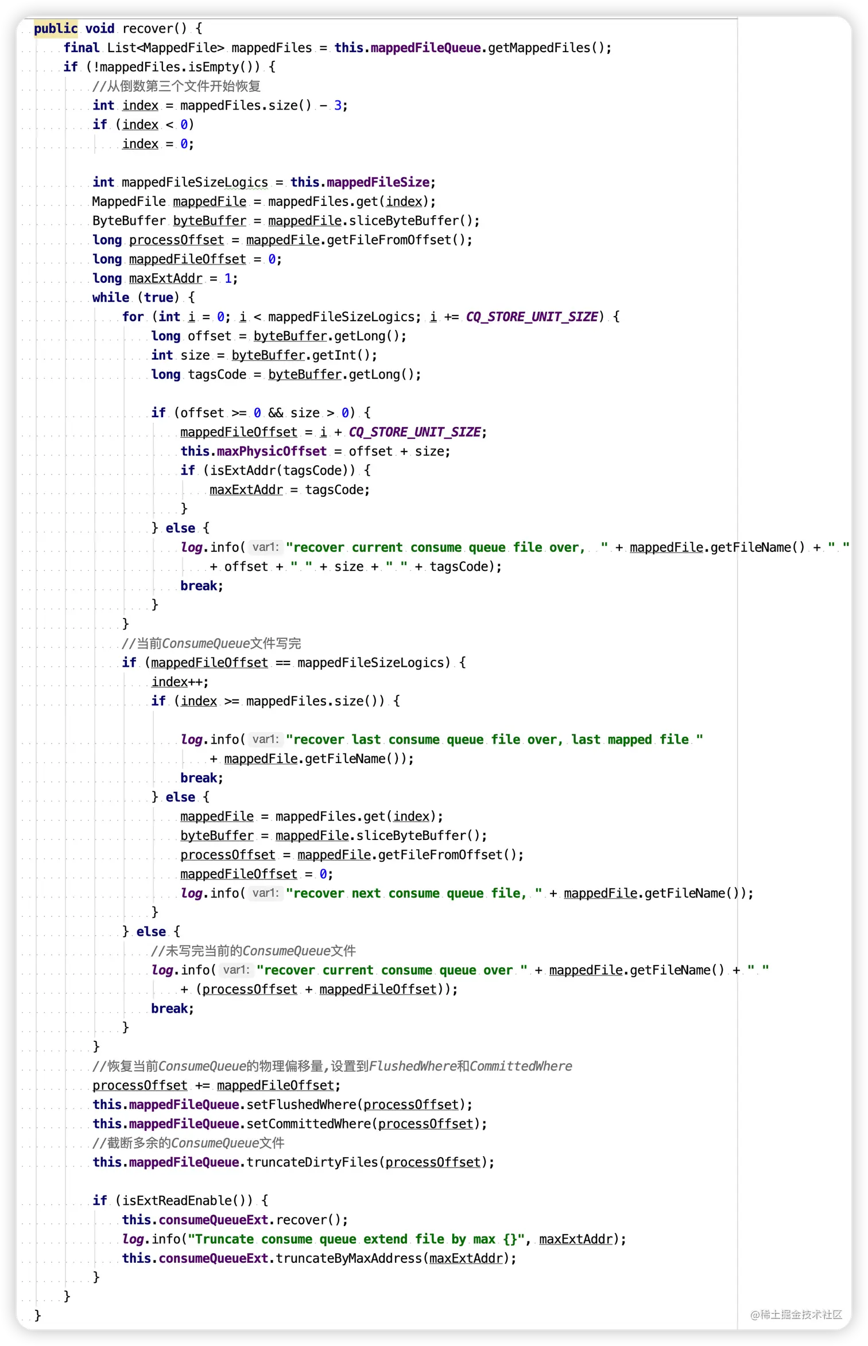The image size is (868, 1346).
Task: Click 'this.consumeQueueExt.recover();' line
Action: click(x=235, y=1220)
